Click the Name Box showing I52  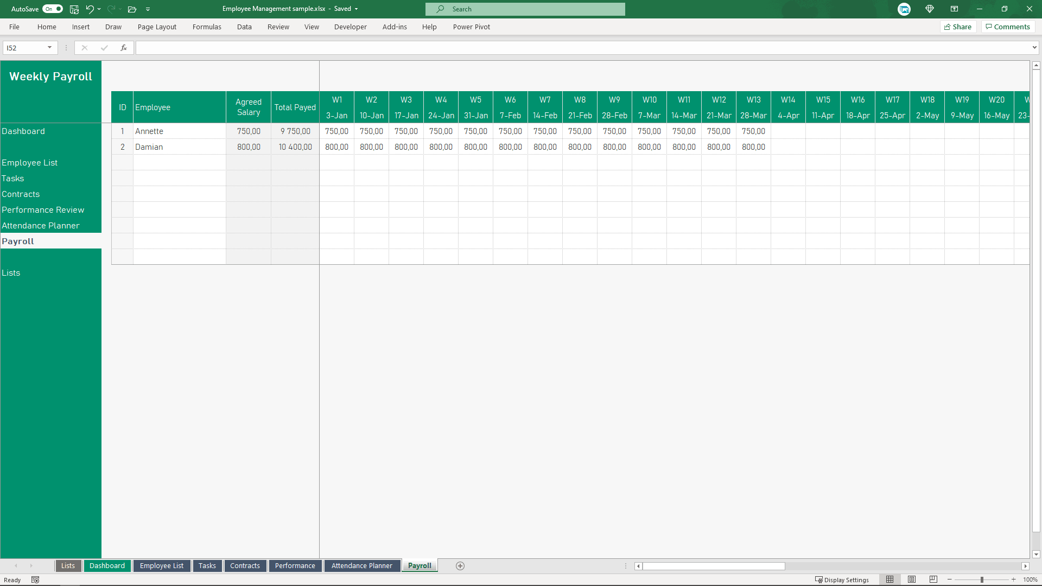coord(24,48)
